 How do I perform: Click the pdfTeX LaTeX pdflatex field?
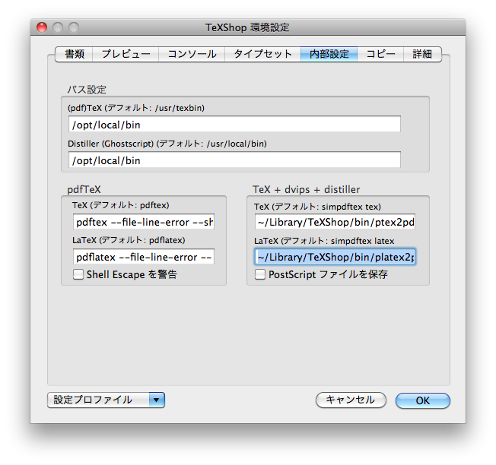pyautogui.click(x=144, y=257)
